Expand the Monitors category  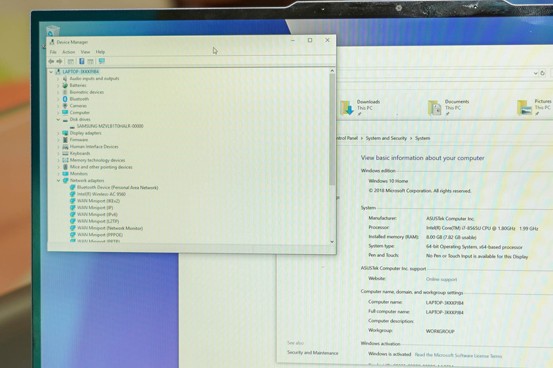click(58, 174)
